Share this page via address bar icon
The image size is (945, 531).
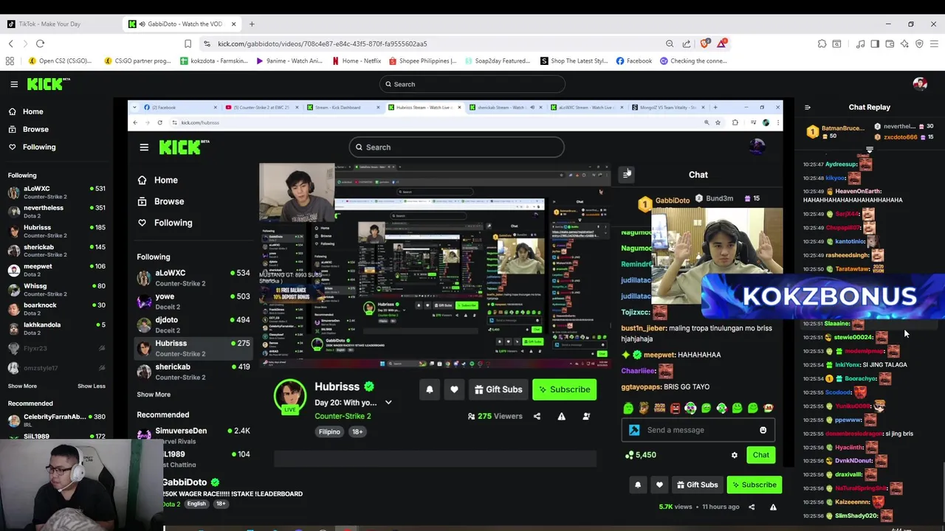[x=687, y=44]
